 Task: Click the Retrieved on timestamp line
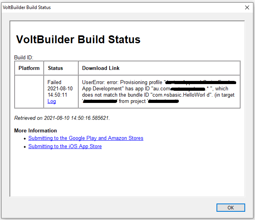pos(62,118)
